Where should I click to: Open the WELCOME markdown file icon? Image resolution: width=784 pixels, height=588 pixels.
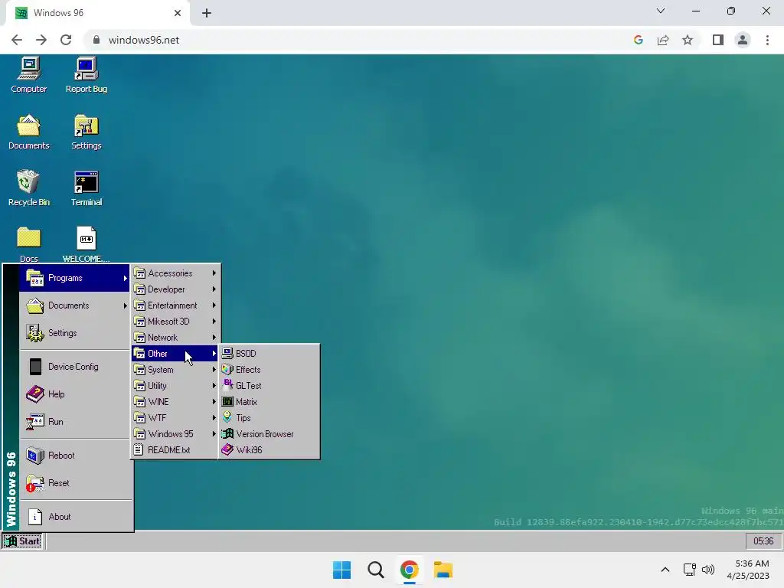tap(86, 245)
